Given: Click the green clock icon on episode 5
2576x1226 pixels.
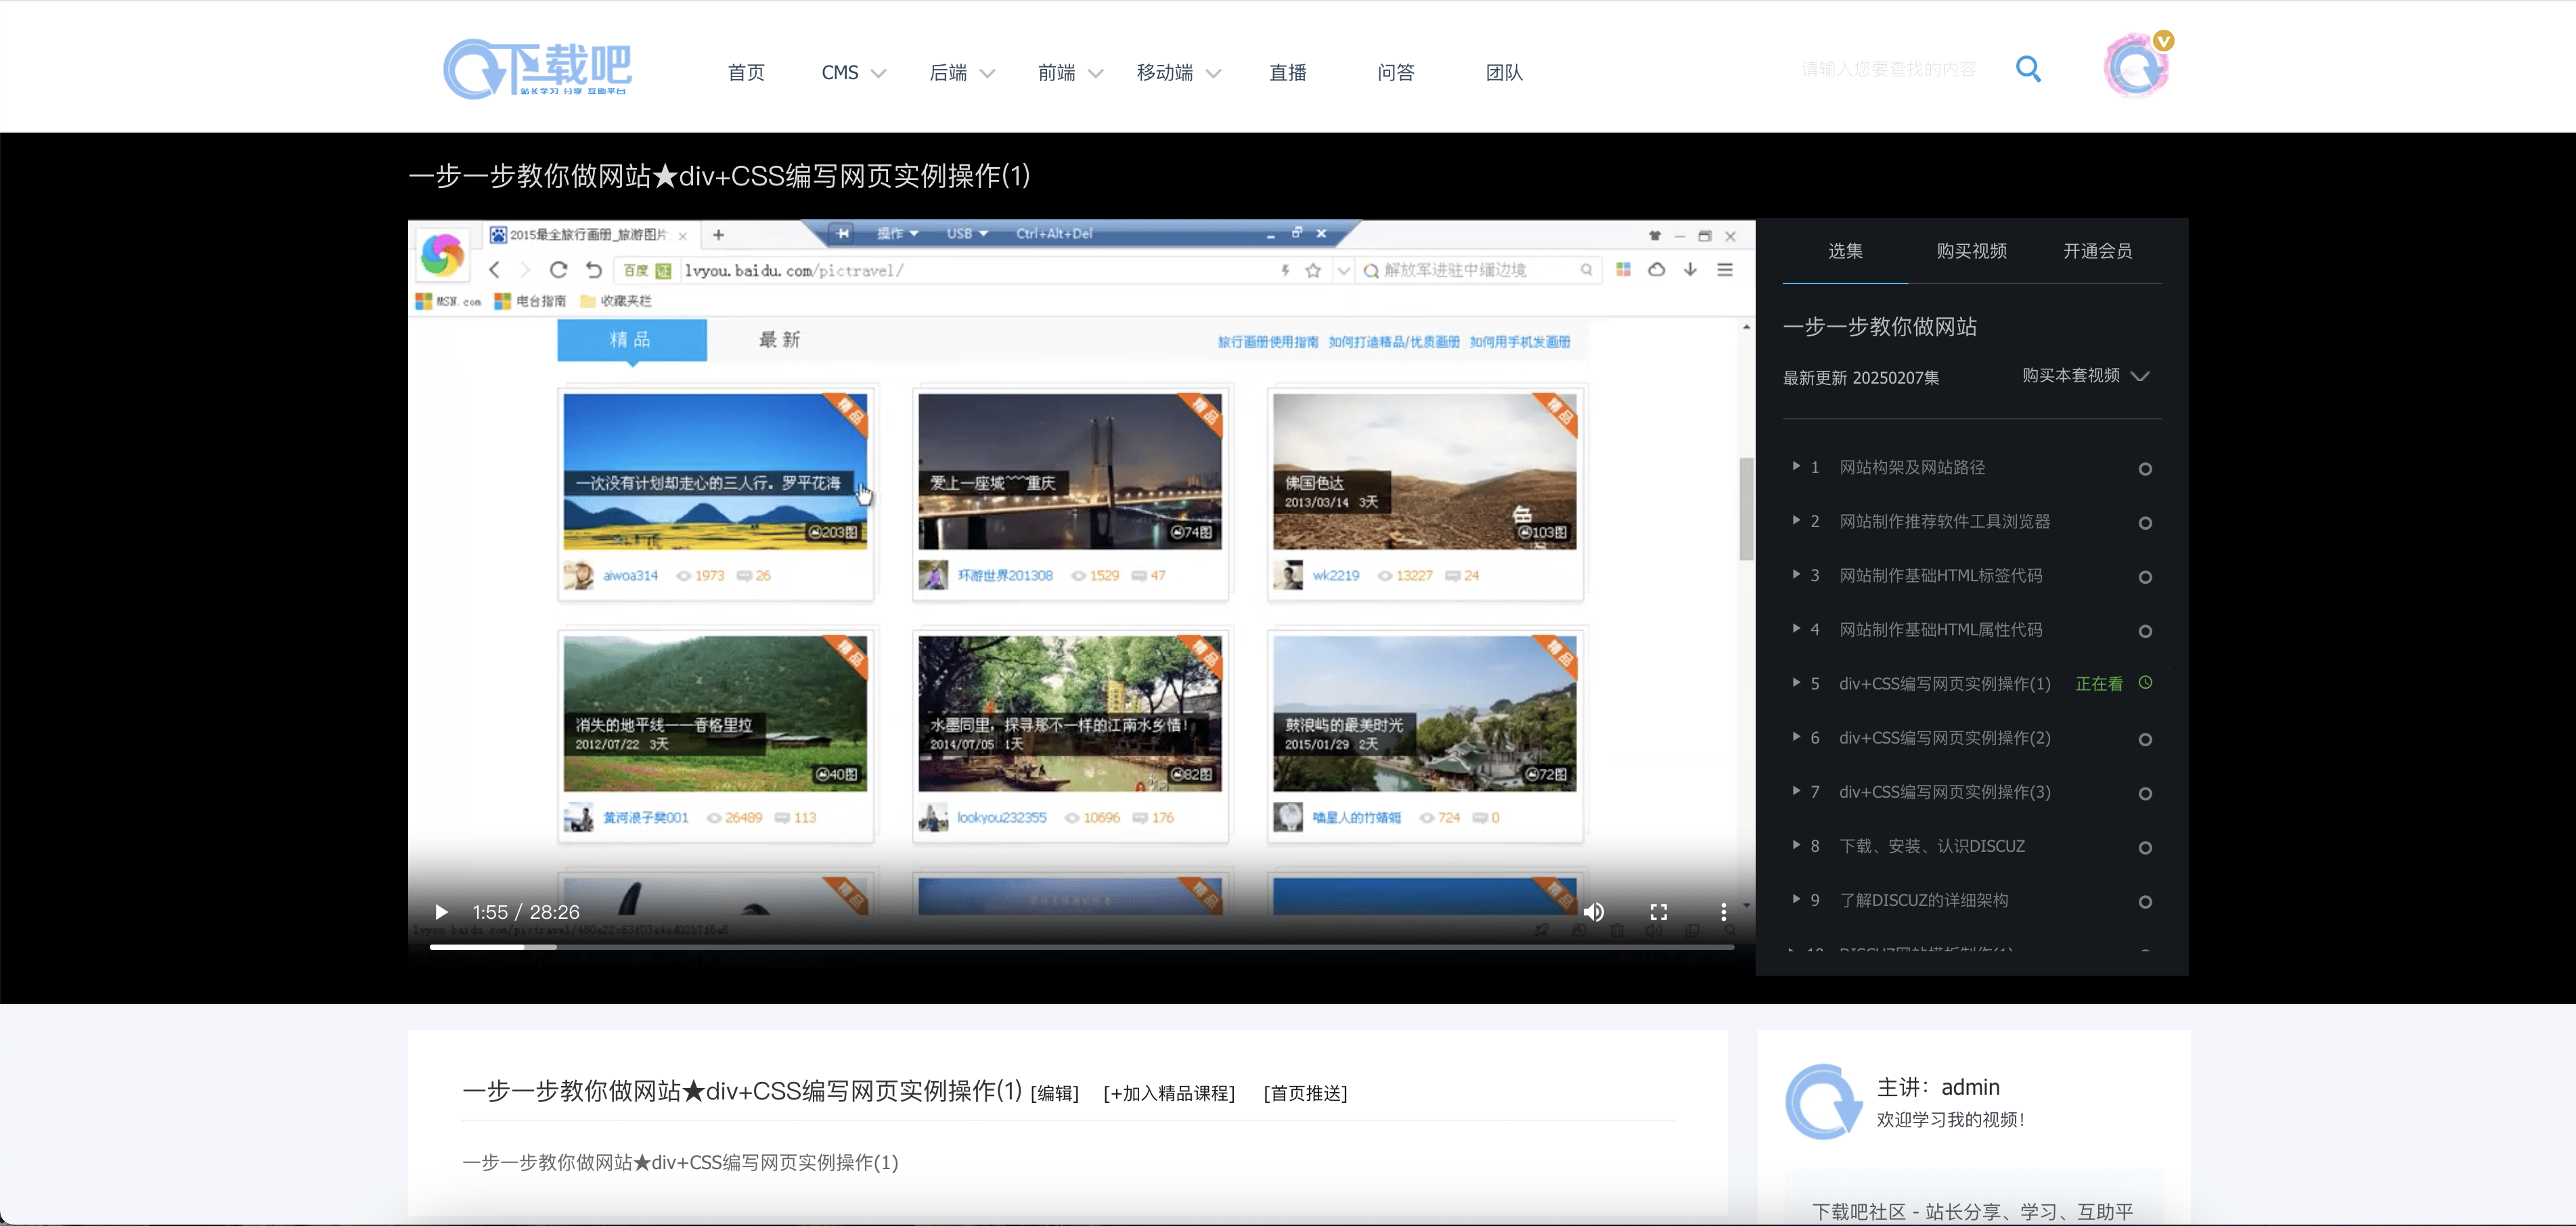Looking at the screenshot, I should point(2145,683).
